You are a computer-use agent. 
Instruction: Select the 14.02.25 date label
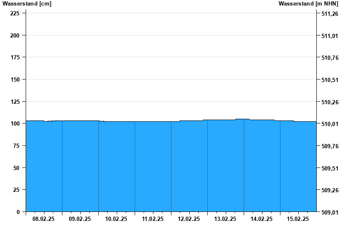pyautogui.click(x=261, y=219)
